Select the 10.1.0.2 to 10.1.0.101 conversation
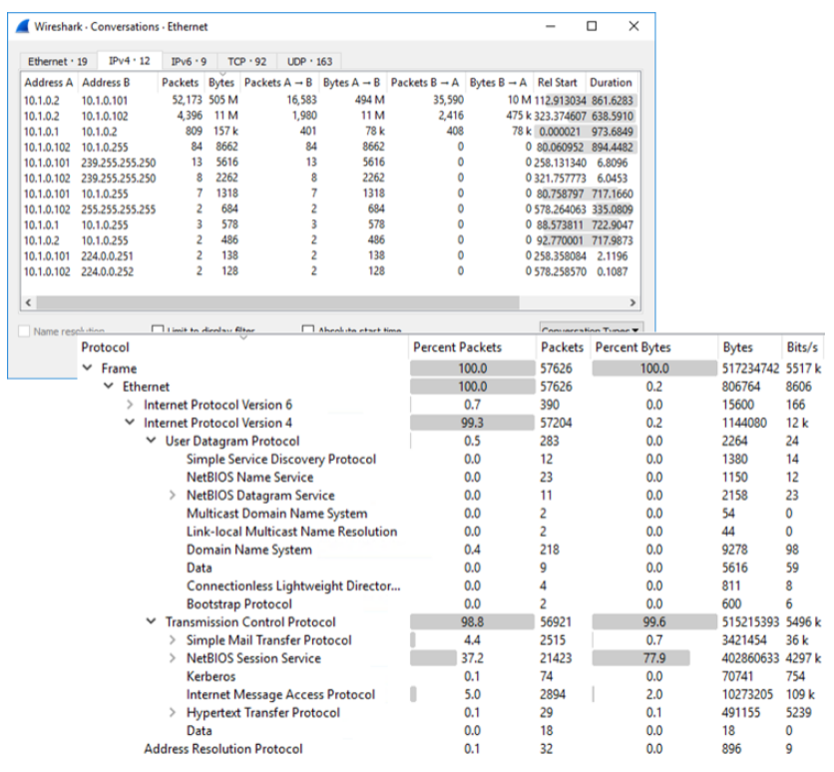 tap(330, 100)
